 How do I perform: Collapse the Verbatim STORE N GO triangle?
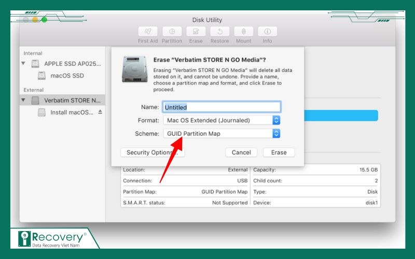(x=23, y=100)
